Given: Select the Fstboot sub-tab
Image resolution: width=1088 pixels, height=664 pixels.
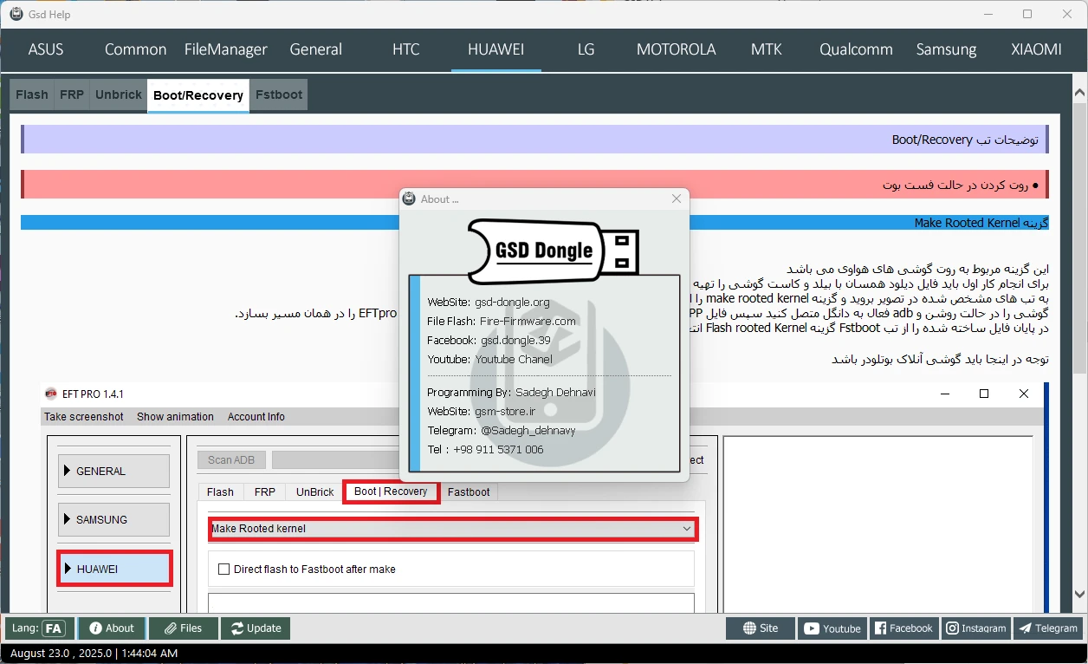Looking at the screenshot, I should (x=278, y=94).
